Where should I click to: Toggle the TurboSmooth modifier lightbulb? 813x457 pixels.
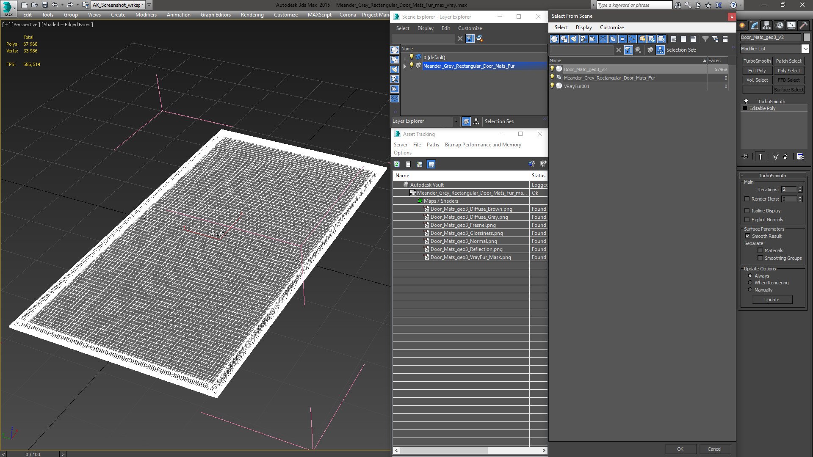[746, 102]
